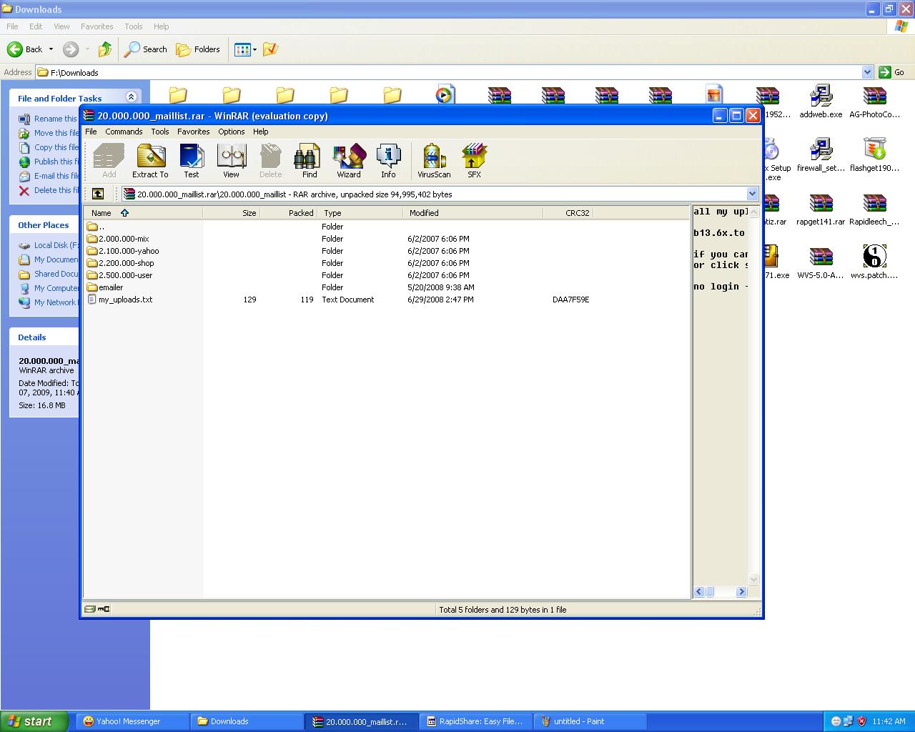Click Rename this file task link

pos(56,119)
